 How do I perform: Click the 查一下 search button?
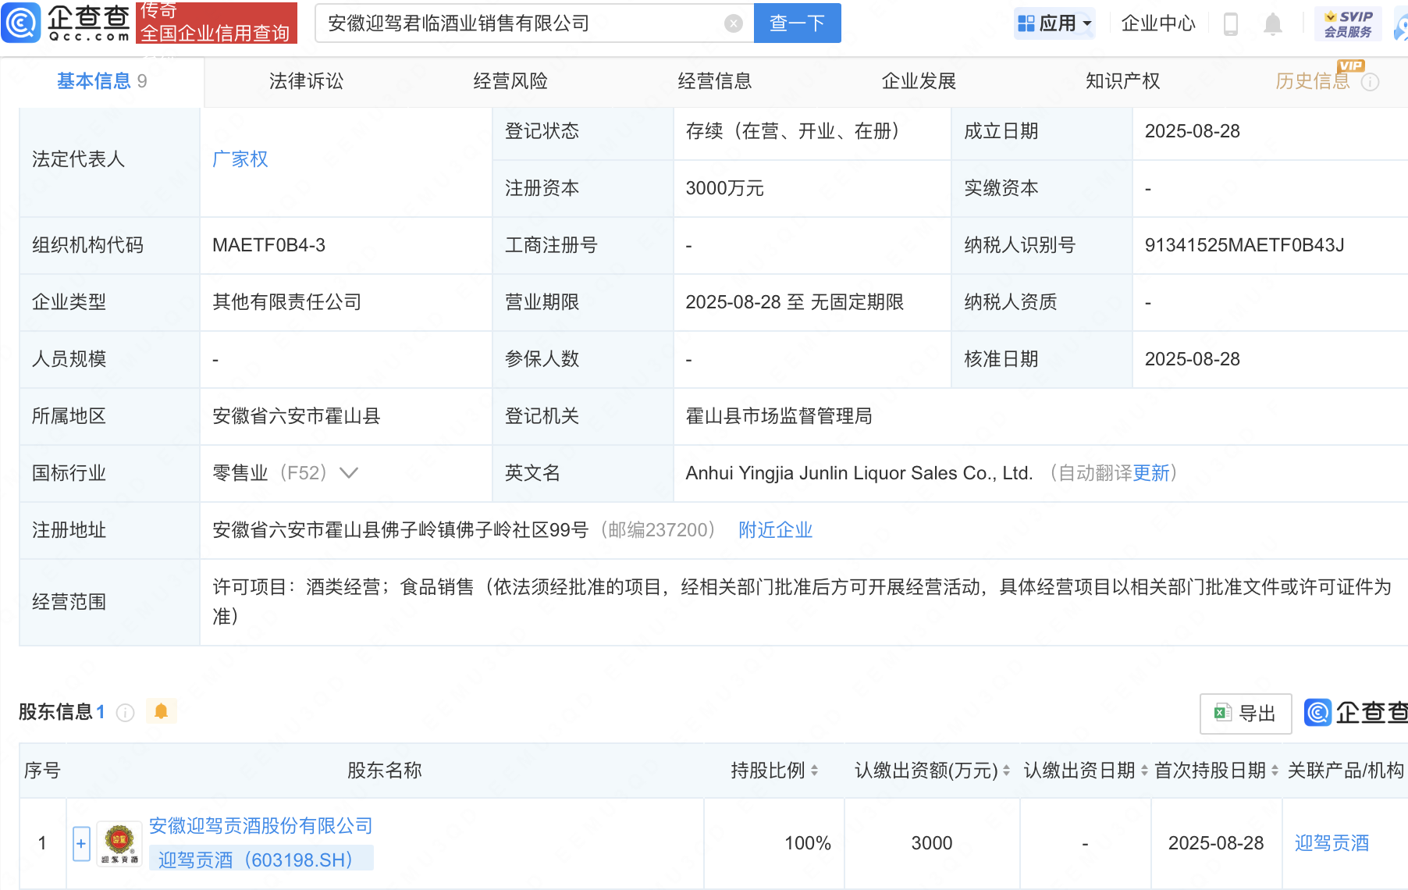click(x=797, y=23)
